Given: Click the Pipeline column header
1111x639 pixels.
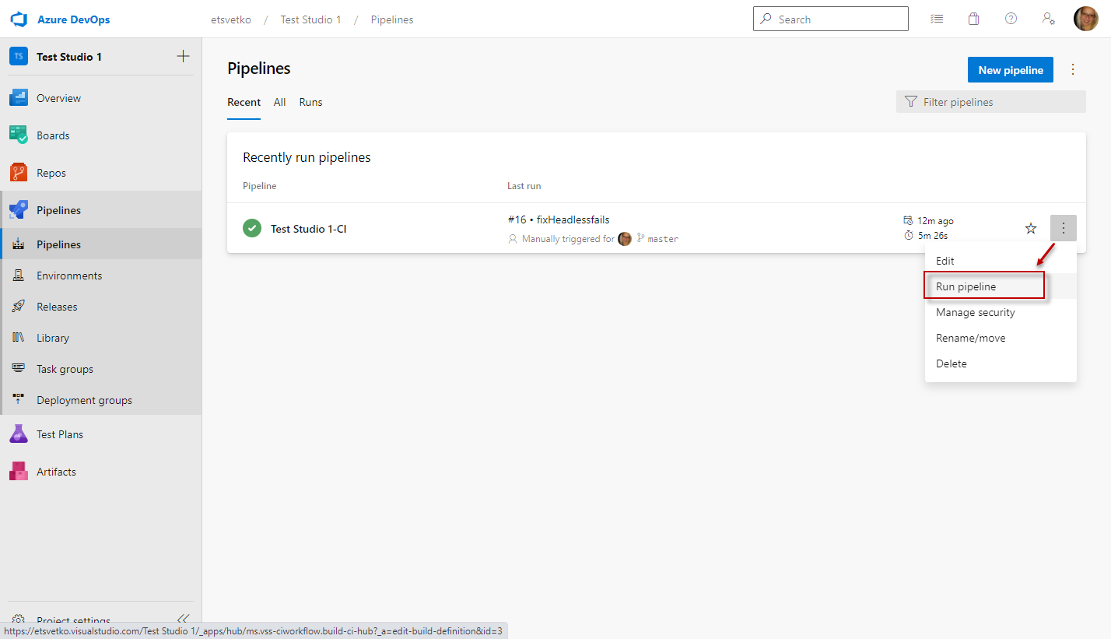Looking at the screenshot, I should click(260, 186).
